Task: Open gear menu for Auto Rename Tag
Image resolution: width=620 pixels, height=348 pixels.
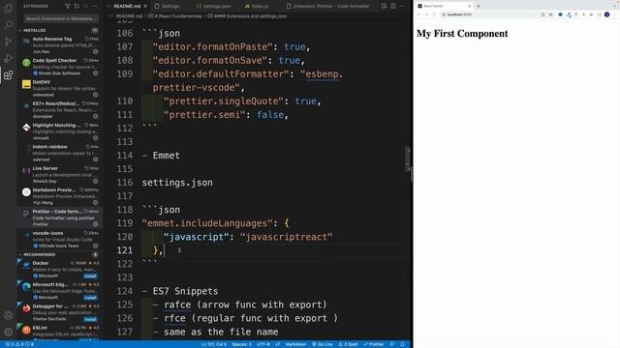Action: coord(95,51)
